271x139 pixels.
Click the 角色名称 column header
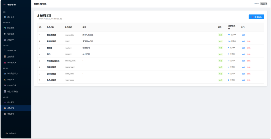51,27
